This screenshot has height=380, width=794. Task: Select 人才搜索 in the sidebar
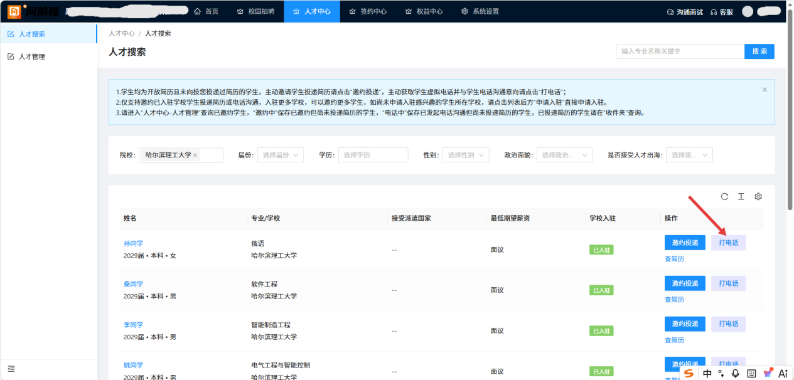click(49, 34)
